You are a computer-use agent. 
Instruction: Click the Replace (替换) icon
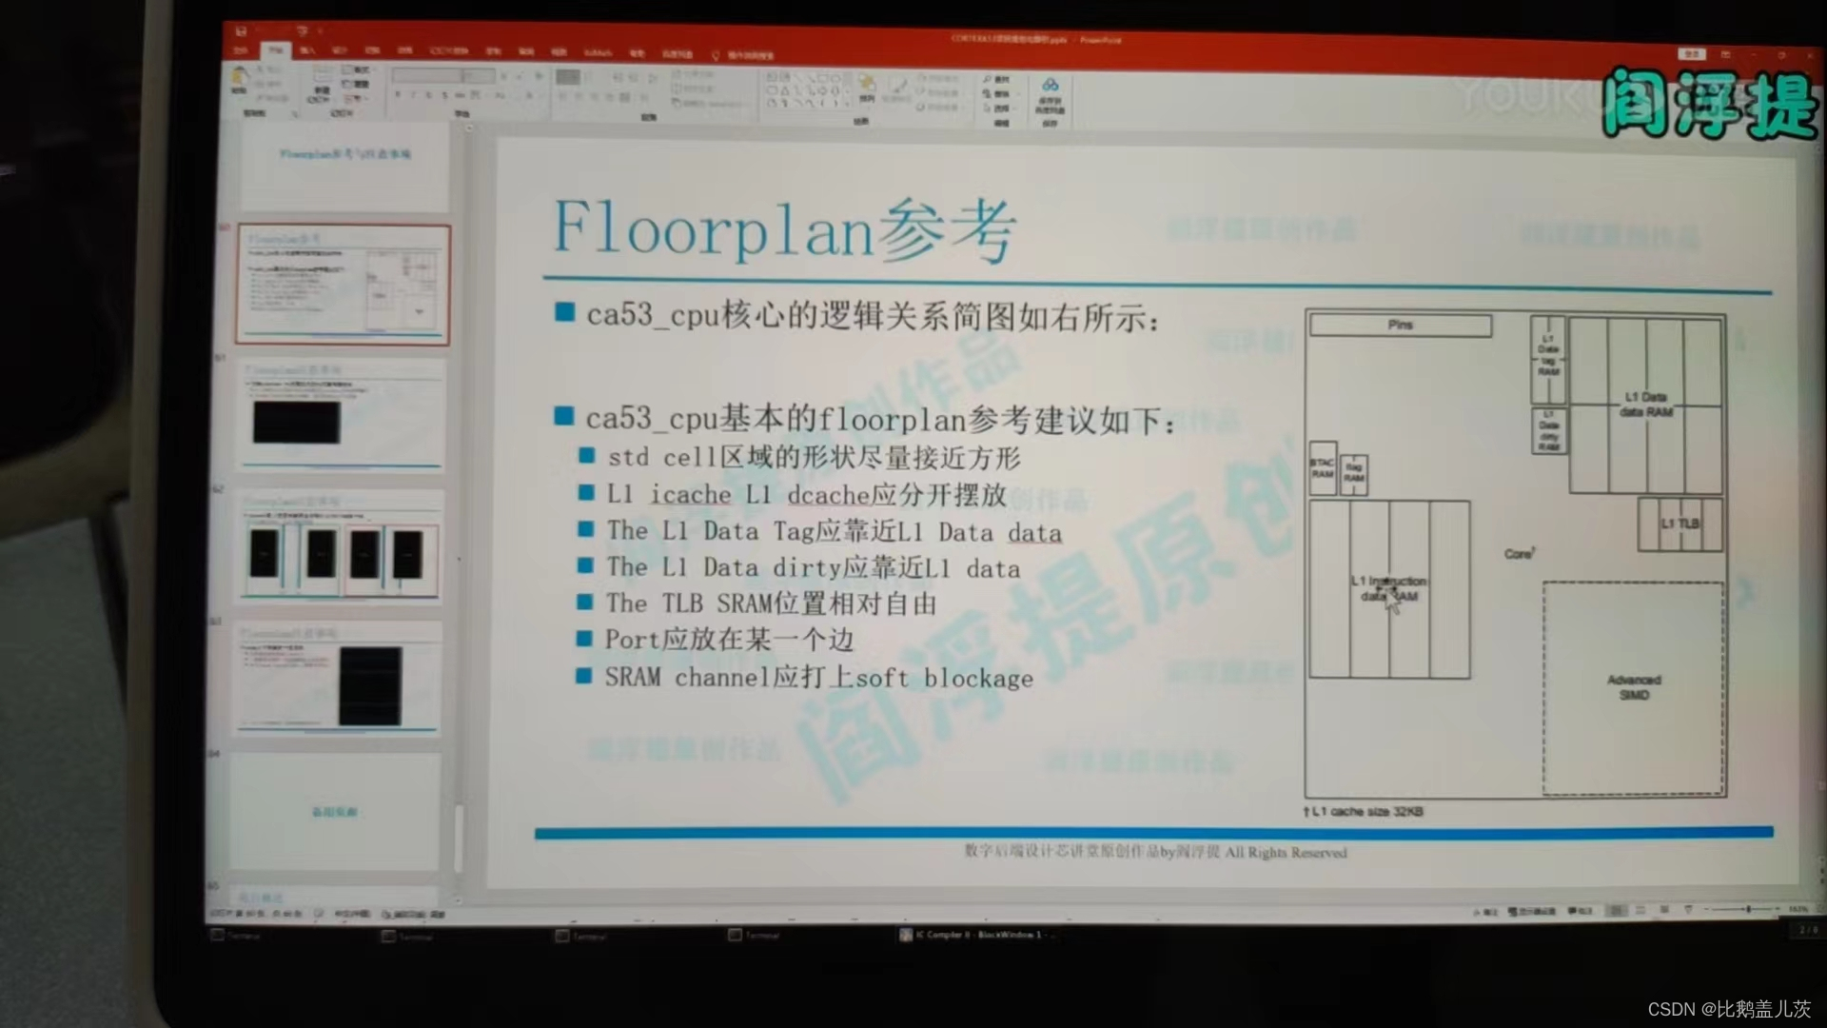[989, 94]
